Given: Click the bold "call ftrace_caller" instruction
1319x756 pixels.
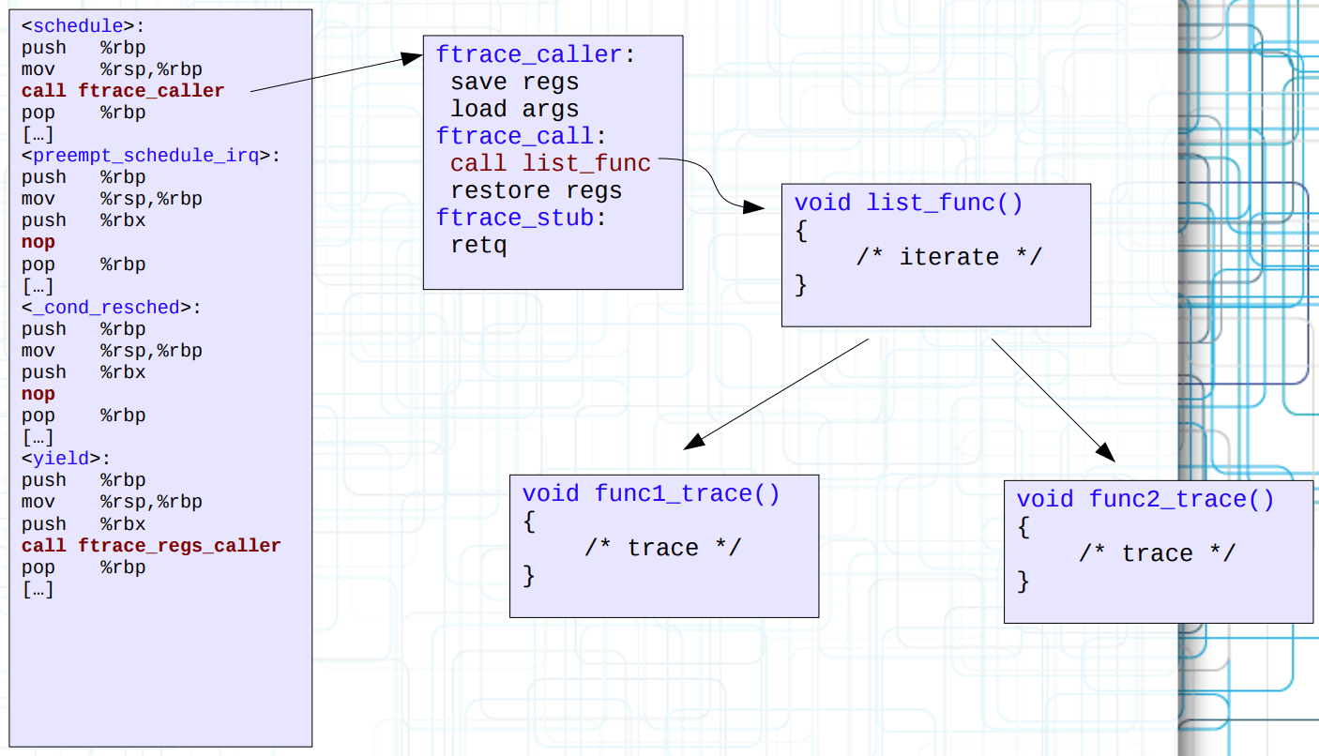Looking at the screenshot, I should [123, 91].
